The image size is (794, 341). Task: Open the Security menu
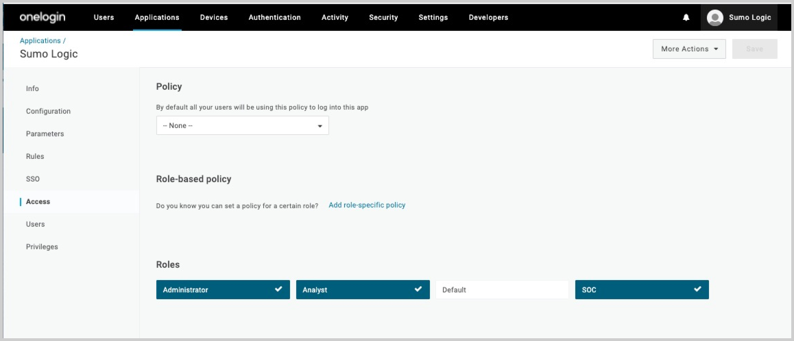383,18
